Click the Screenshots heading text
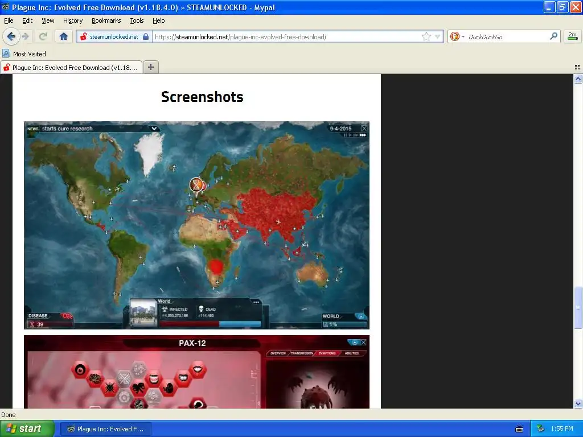The height and width of the screenshot is (437, 583). click(x=202, y=97)
